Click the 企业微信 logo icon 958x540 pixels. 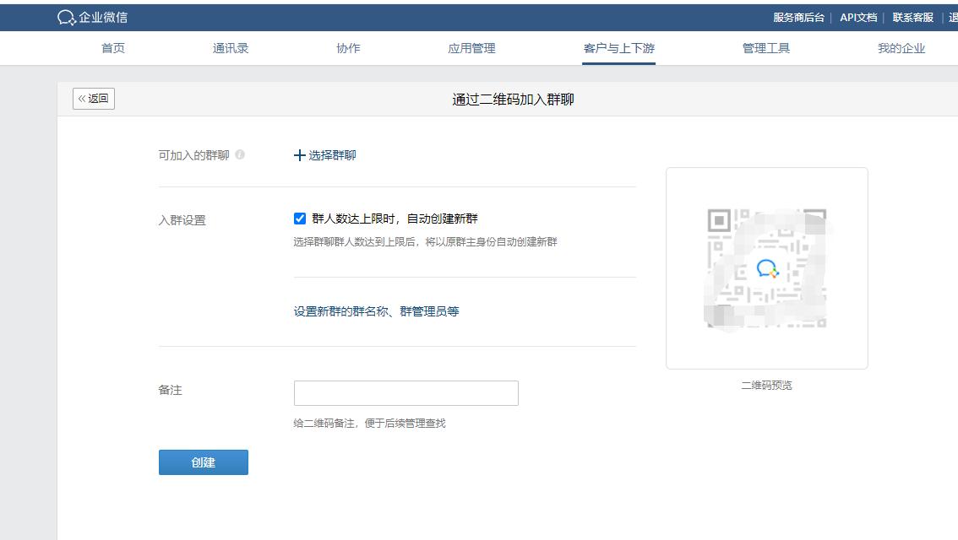click(x=65, y=16)
